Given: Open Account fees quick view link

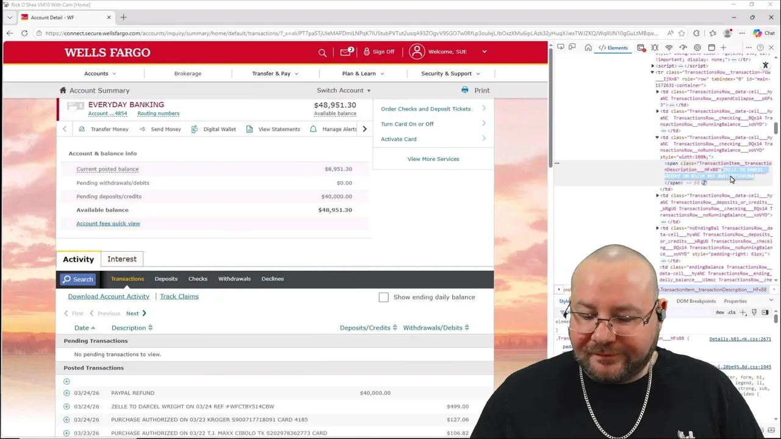Looking at the screenshot, I should [108, 223].
